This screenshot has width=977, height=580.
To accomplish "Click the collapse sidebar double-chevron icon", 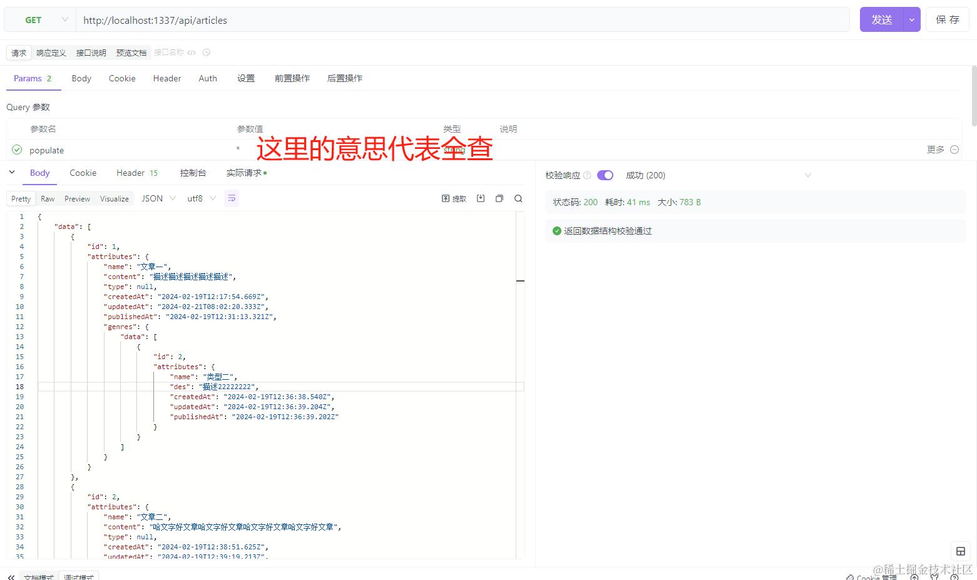I will point(11,577).
